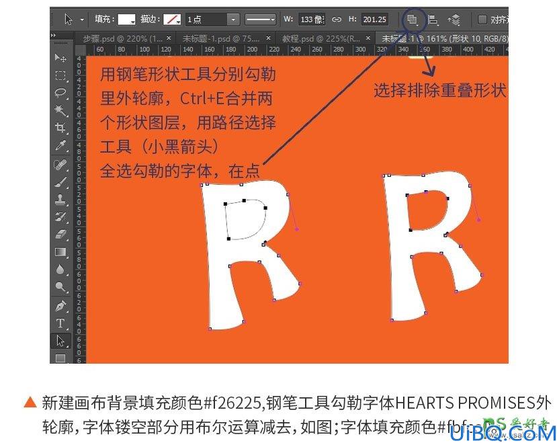
Task: Open stroke width dropdown arrow
Action: 233,19
